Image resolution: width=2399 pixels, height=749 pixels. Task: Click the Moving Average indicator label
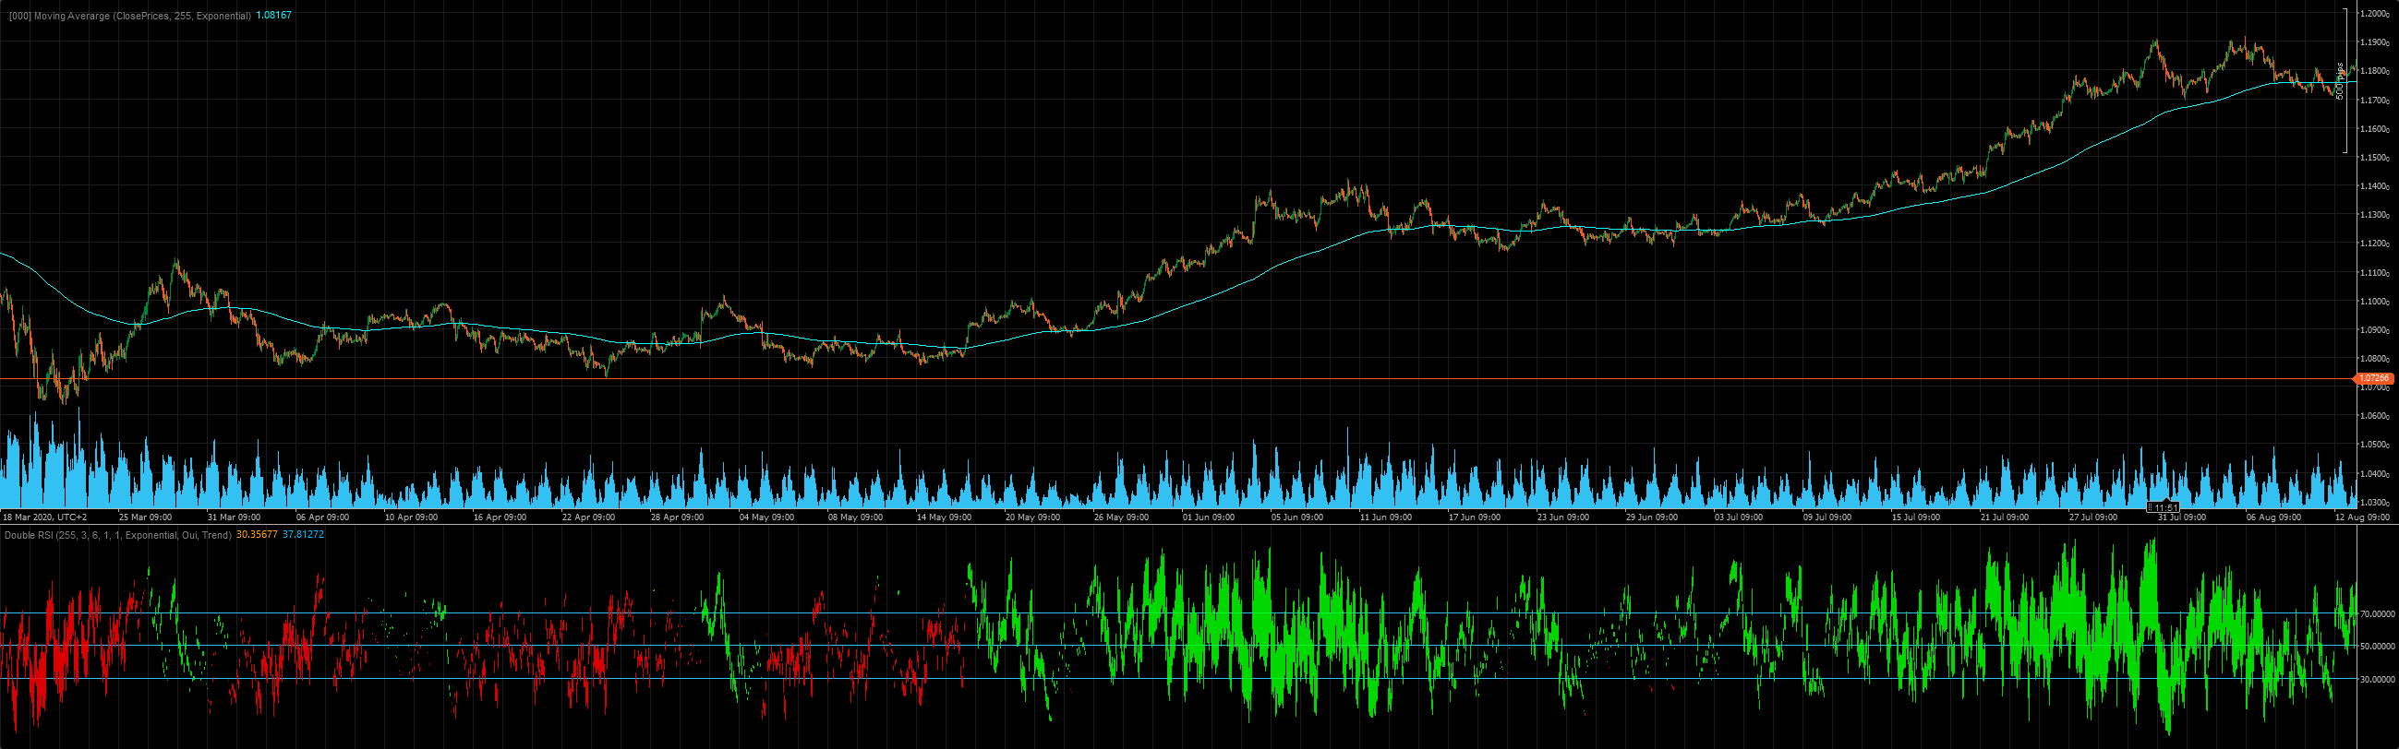(x=129, y=16)
